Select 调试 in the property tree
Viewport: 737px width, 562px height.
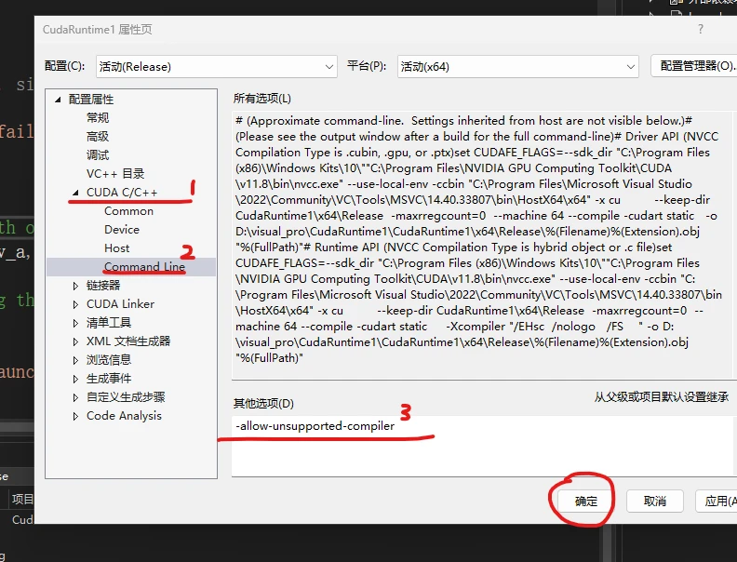click(98, 155)
